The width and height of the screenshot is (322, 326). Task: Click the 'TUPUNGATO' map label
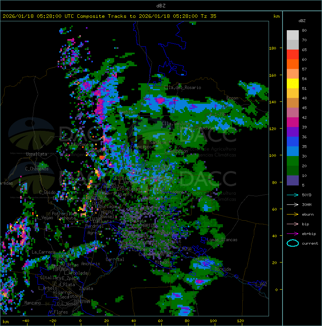click(63, 269)
